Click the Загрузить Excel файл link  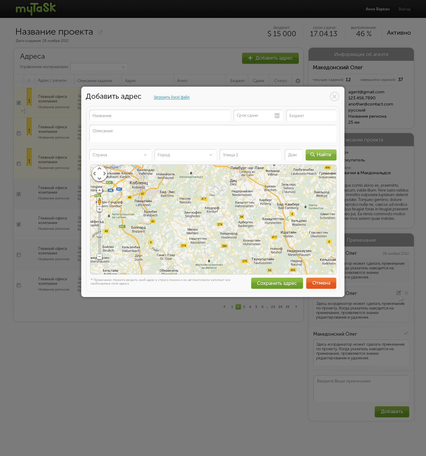(171, 97)
